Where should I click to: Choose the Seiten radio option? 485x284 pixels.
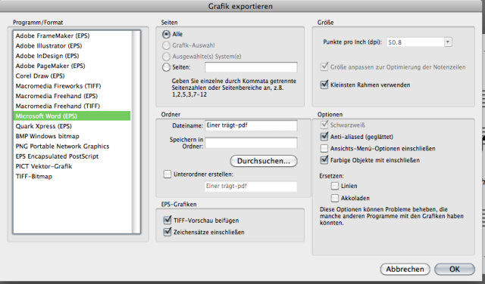(166, 67)
